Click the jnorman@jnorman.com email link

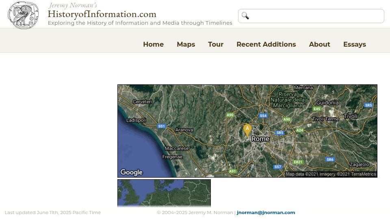coord(266,213)
